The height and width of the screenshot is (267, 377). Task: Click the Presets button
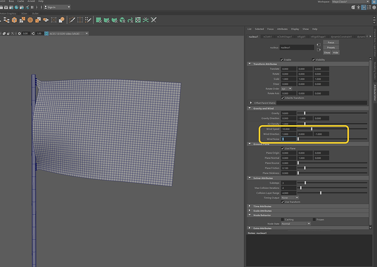tap(331, 48)
